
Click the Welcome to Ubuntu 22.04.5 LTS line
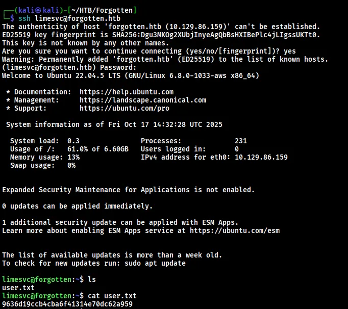[x=130, y=75]
